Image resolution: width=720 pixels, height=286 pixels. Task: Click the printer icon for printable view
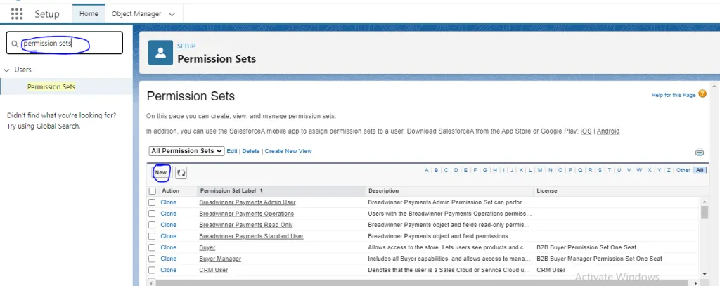point(699,152)
